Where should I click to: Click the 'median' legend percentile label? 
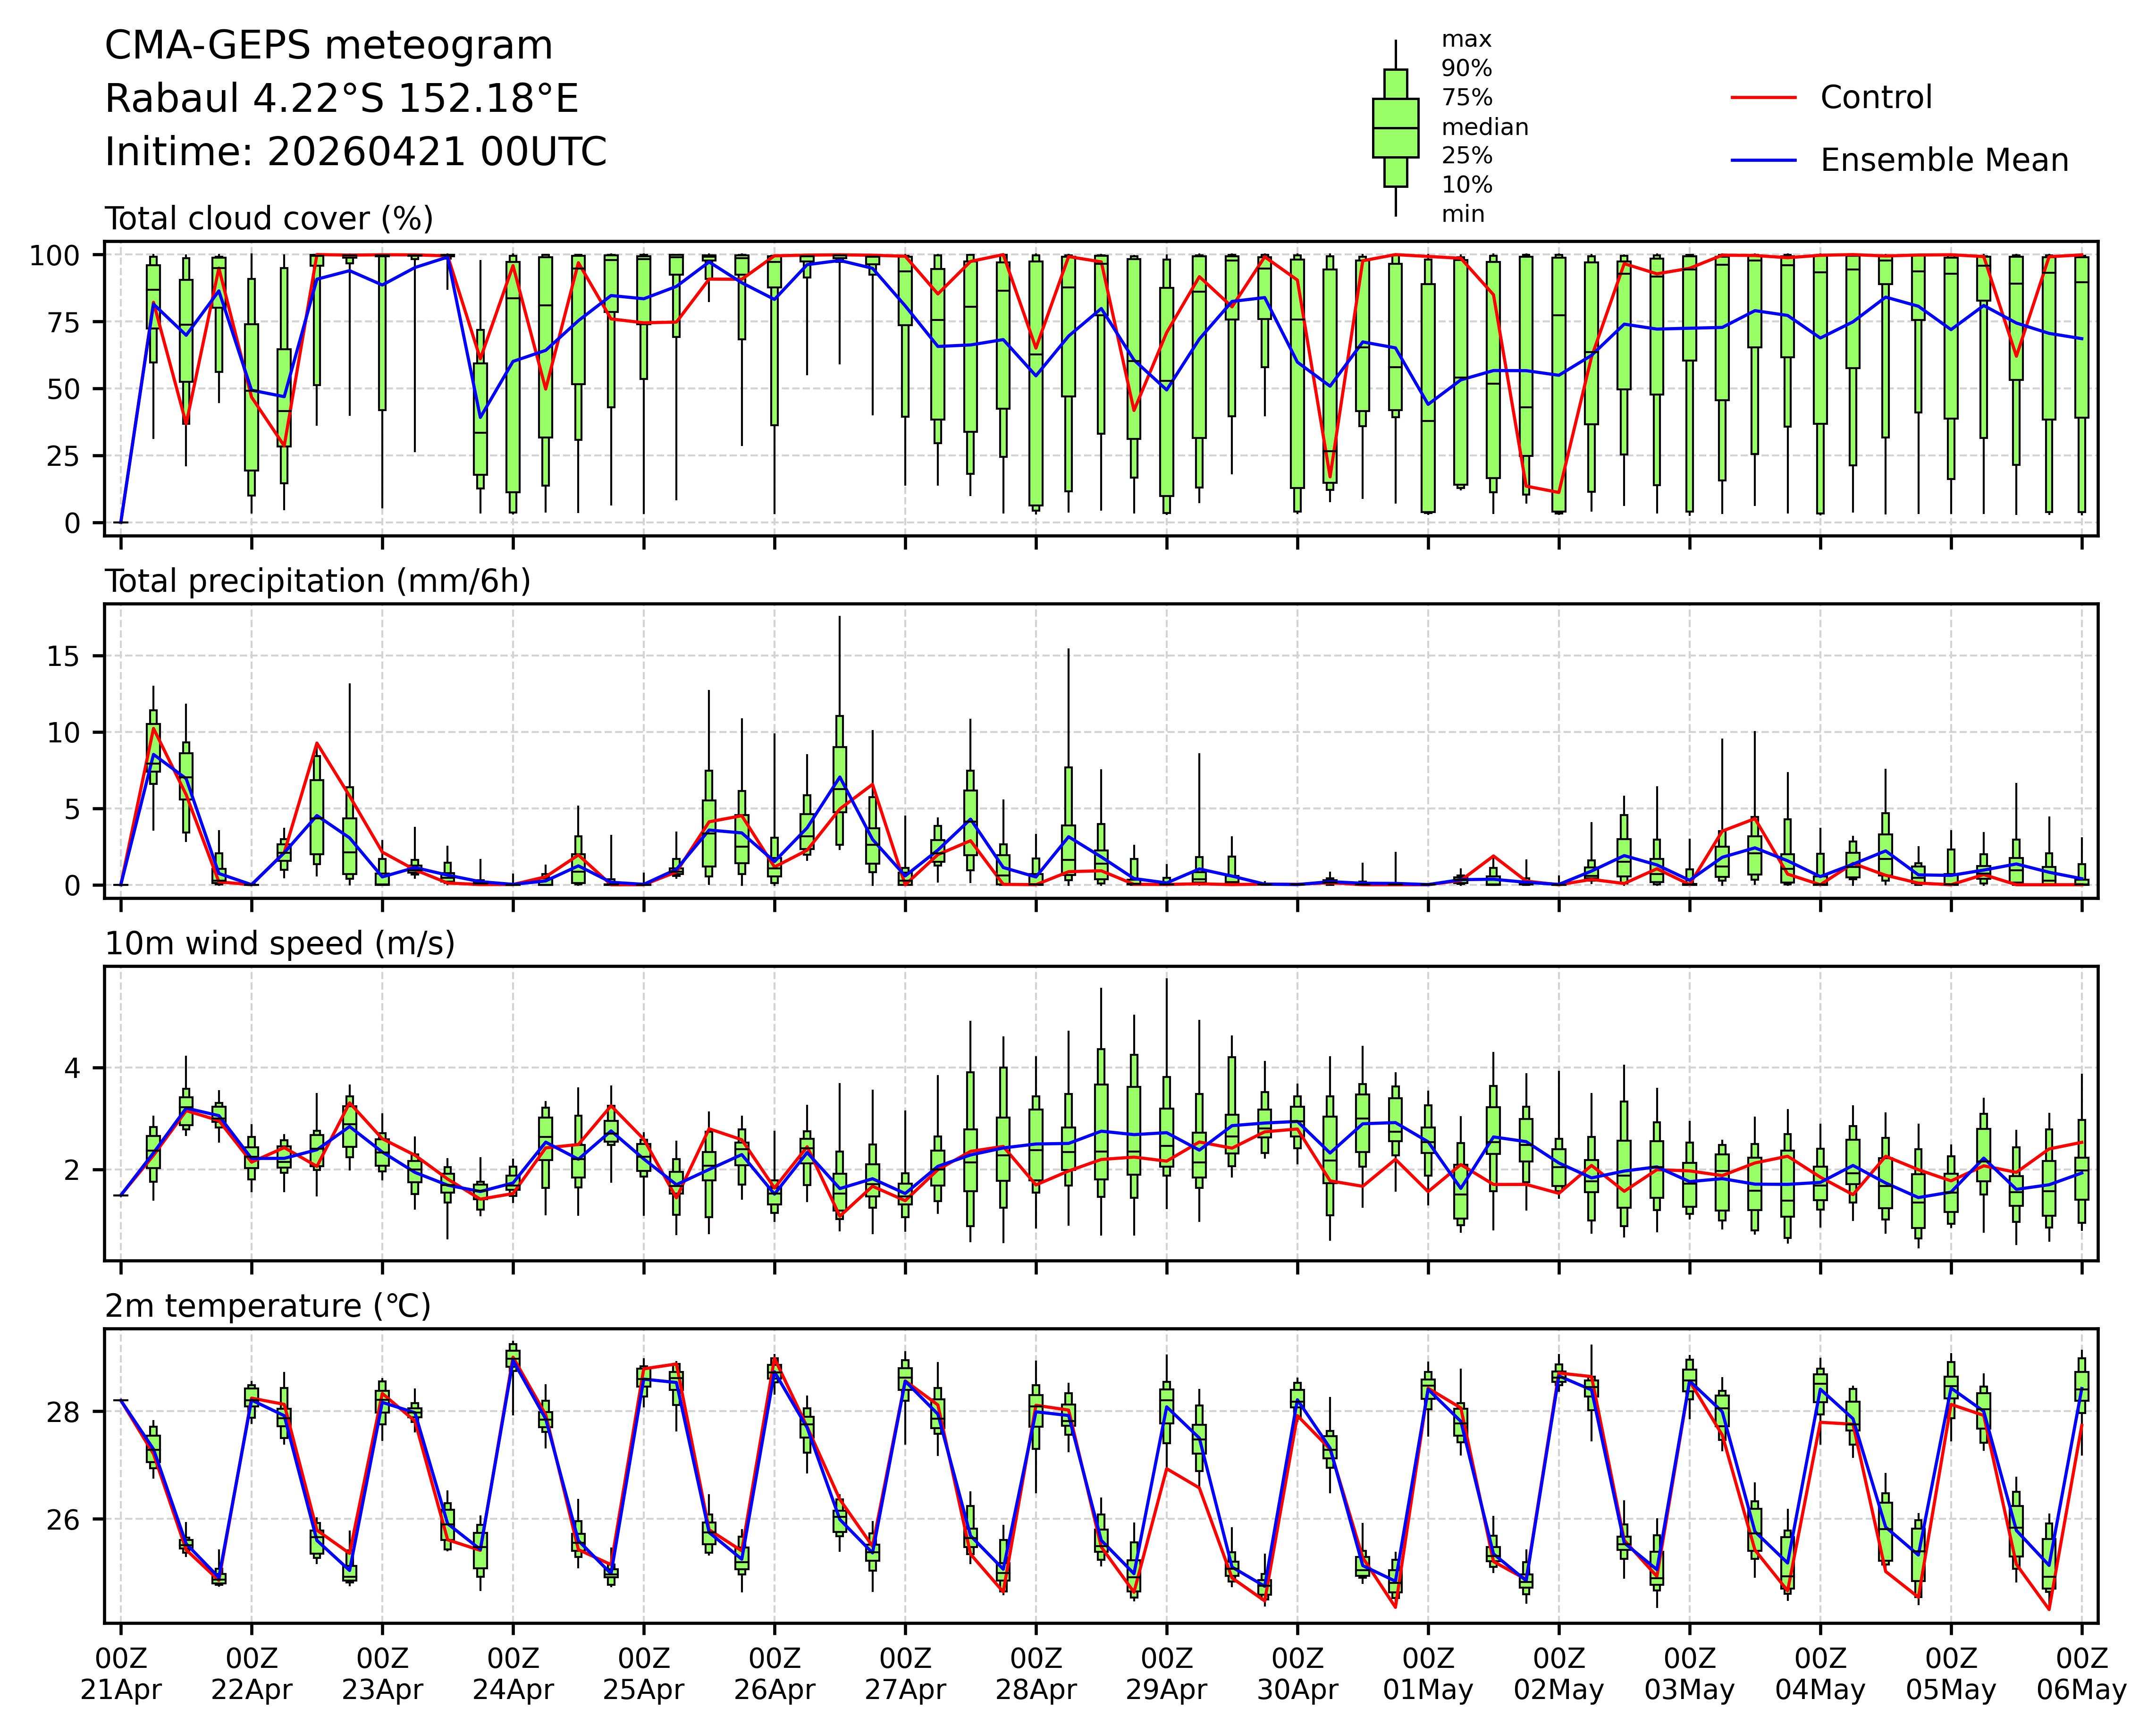tap(1484, 127)
